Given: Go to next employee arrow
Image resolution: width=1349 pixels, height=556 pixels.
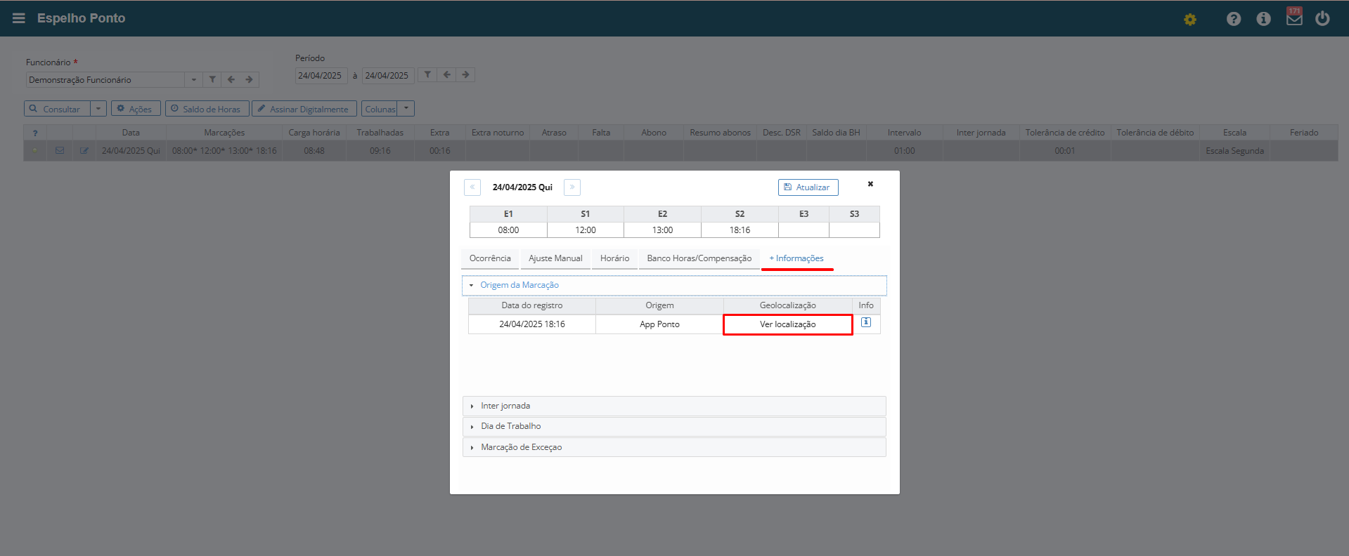Looking at the screenshot, I should [250, 79].
